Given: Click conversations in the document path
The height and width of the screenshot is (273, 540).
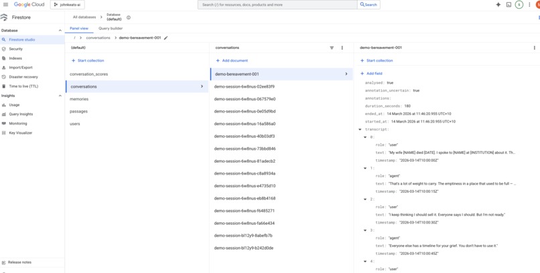Looking at the screenshot, I should pos(98,38).
